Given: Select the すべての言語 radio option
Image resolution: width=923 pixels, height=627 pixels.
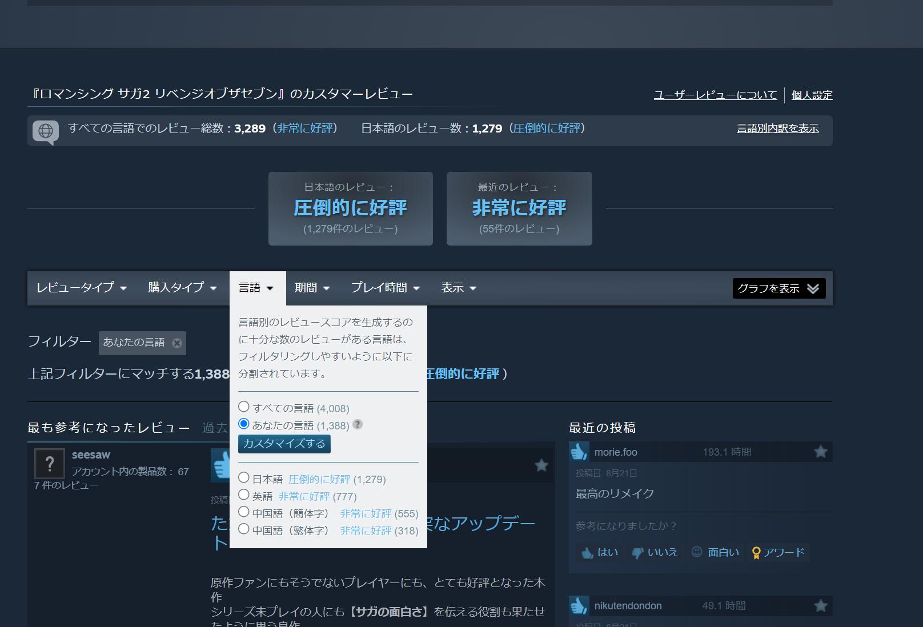Looking at the screenshot, I should tap(244, 407).
